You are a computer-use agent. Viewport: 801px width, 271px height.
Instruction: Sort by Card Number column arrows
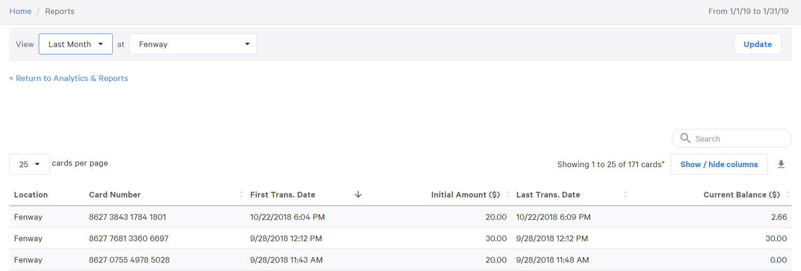coord(241,195)
